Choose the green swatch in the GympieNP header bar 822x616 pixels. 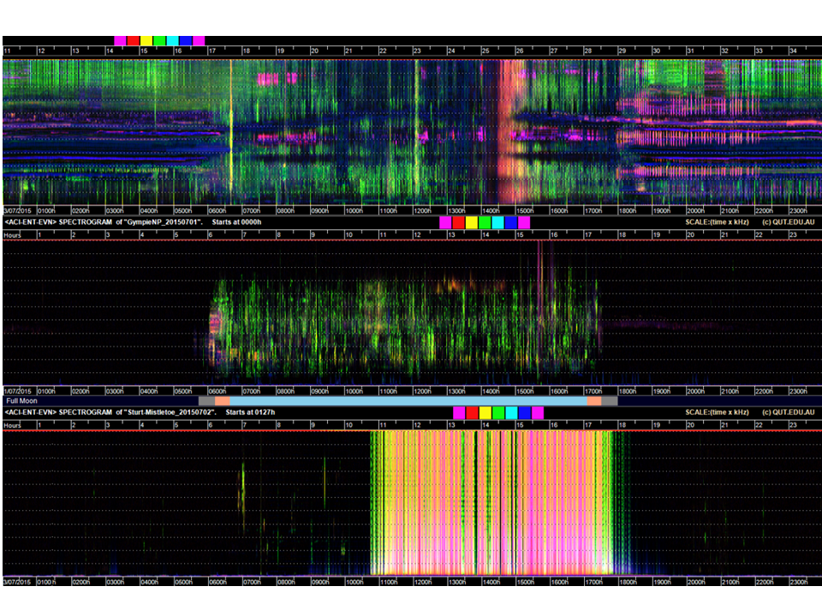click(485, 222)
